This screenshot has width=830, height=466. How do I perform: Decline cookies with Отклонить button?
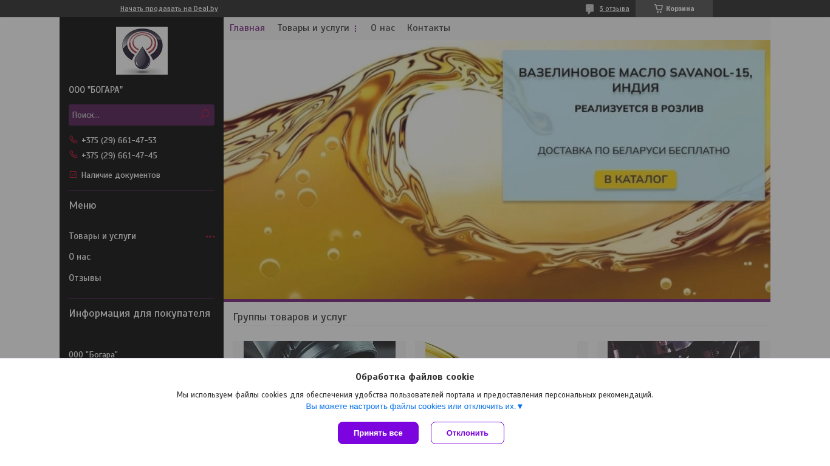pos(467,433)
